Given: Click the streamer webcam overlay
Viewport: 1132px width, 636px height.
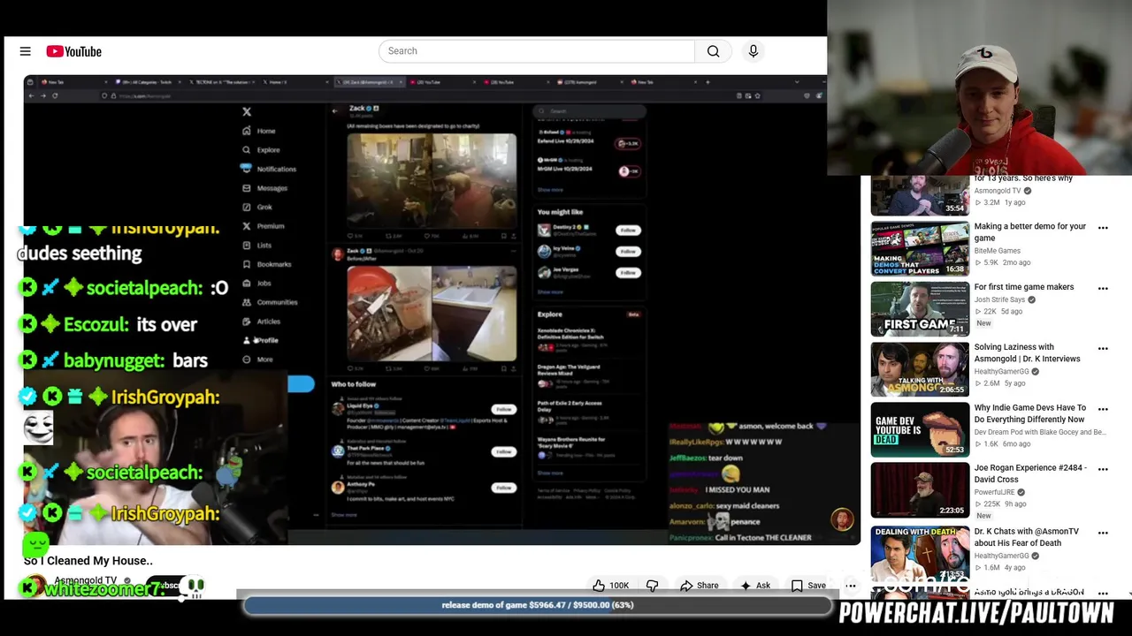Looking at the screenshot, I should (x=979, y=88).
